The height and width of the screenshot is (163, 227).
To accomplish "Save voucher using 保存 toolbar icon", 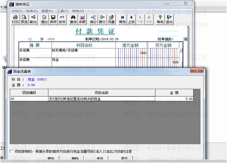I will (53, 20).
